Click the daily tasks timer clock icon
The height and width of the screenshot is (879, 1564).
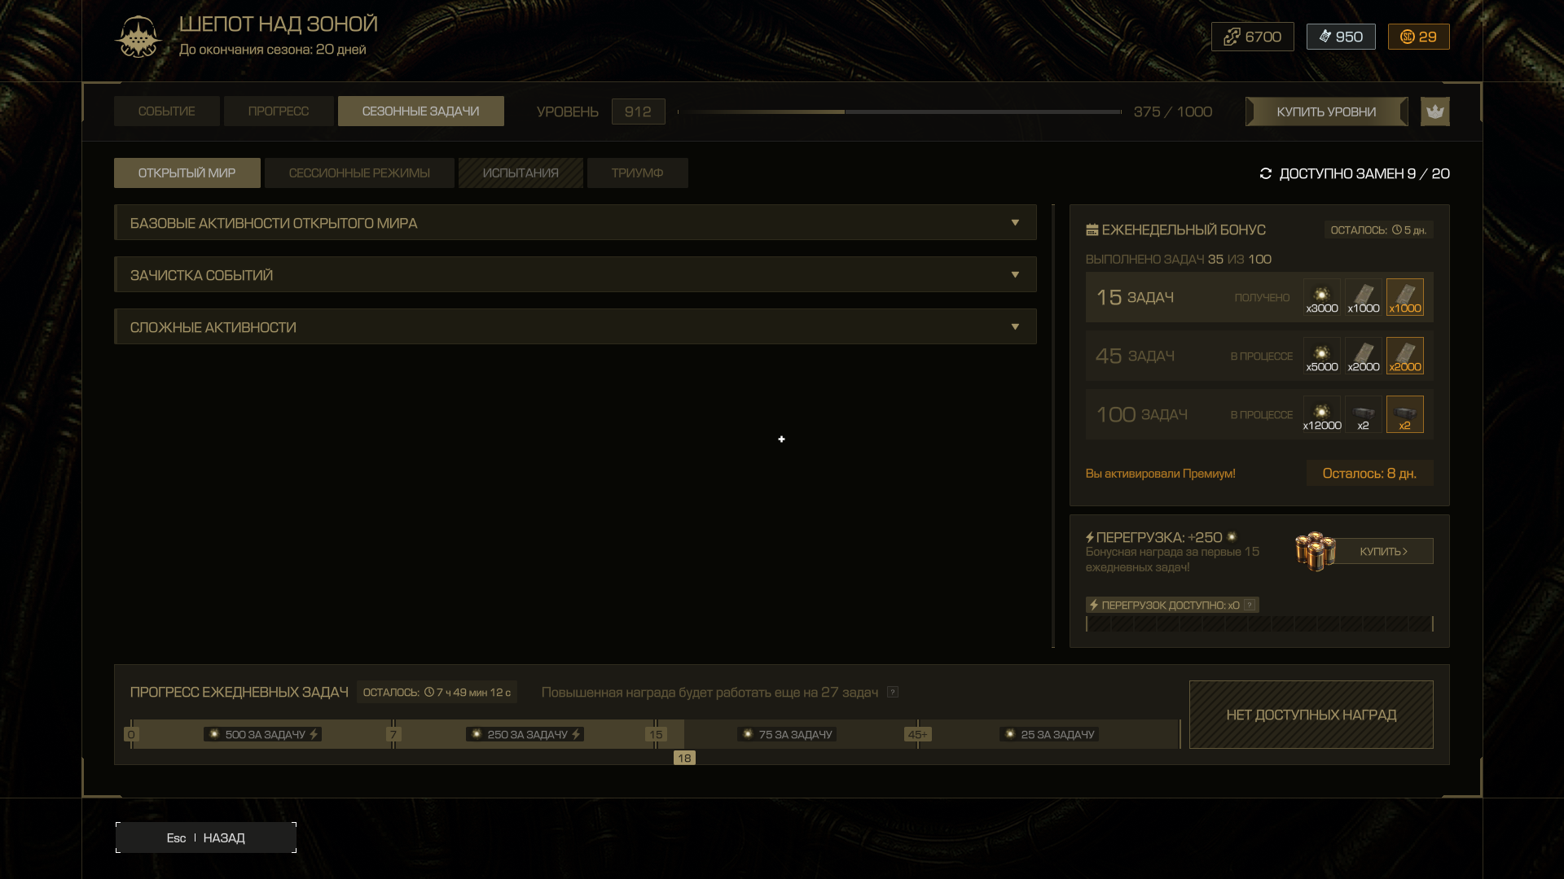click(429, 692)
